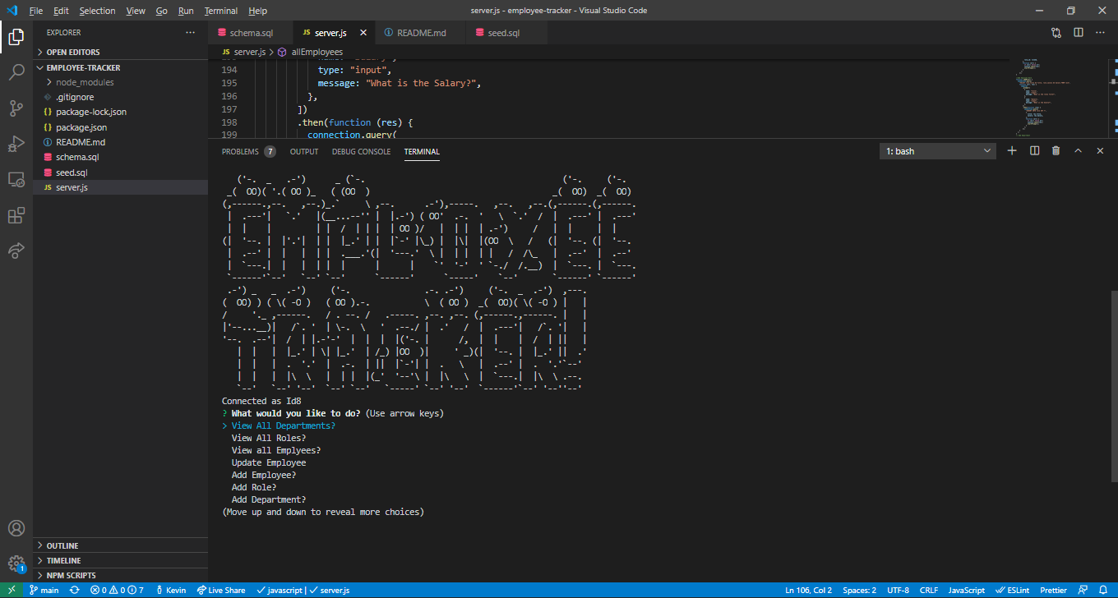
Task: Switch to the README.md tab
Action: coord(420,33)
